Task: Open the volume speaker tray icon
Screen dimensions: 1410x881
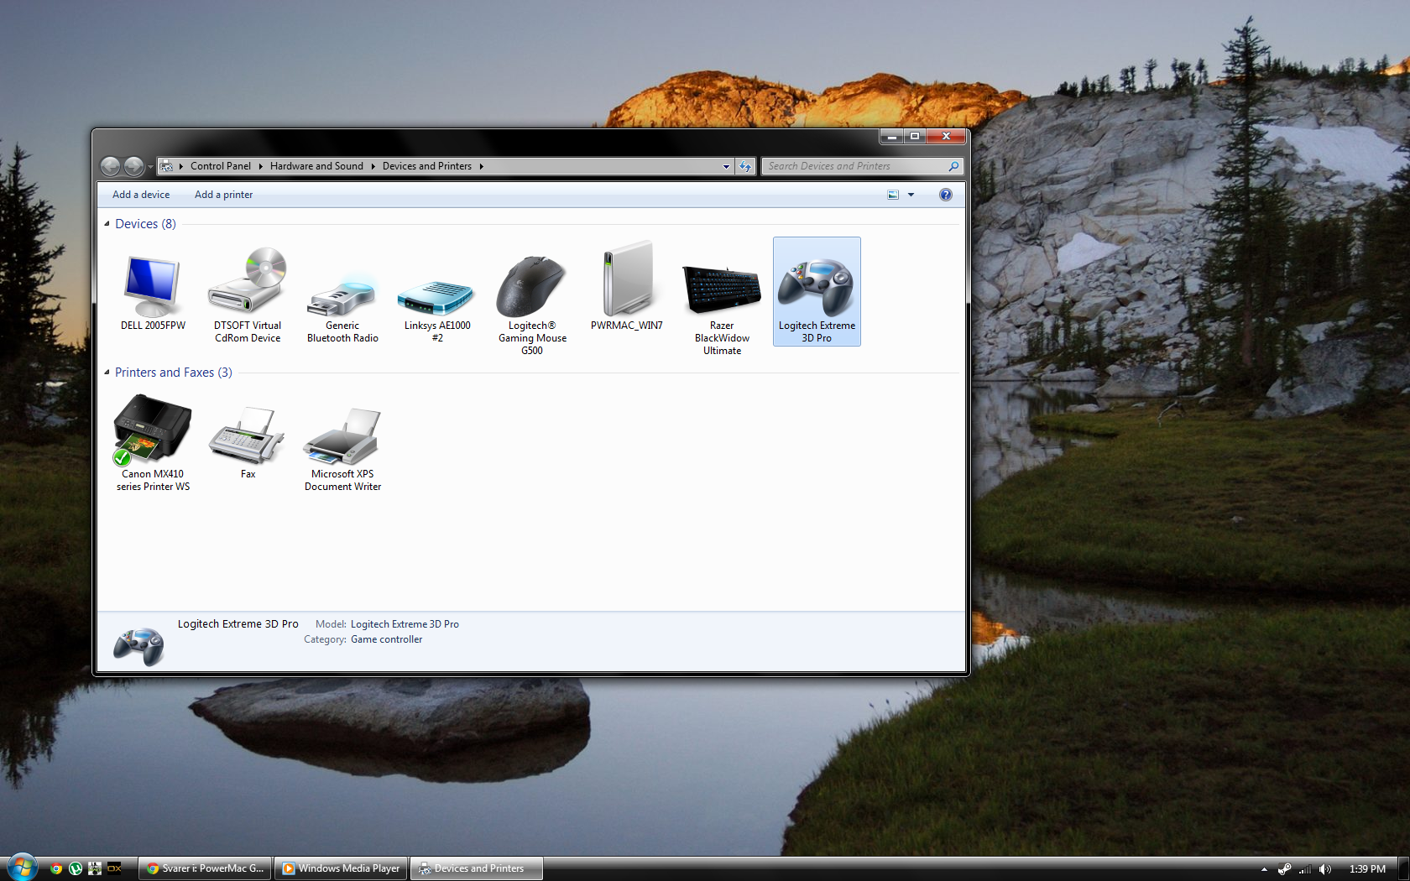Action: (x=1325, y=869)
